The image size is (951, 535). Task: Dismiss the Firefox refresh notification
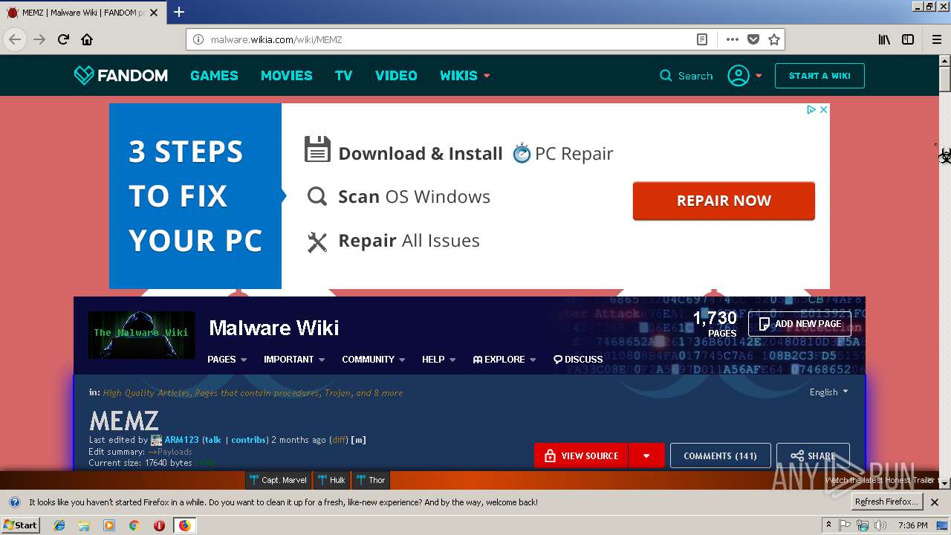point(935,502)
